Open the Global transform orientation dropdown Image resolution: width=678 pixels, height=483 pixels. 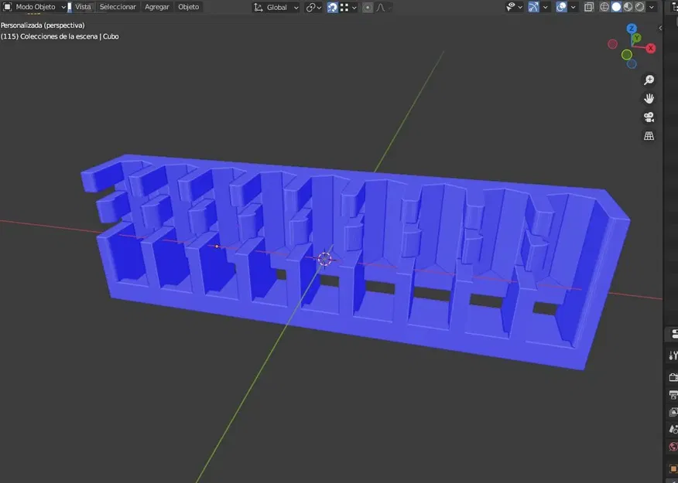tap(276, 7)
